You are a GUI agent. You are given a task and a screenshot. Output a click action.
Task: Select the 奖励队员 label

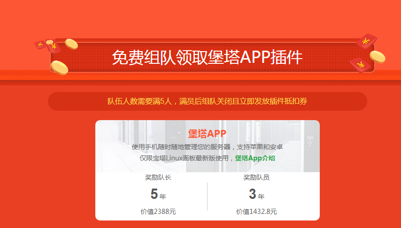pos(256,178)
